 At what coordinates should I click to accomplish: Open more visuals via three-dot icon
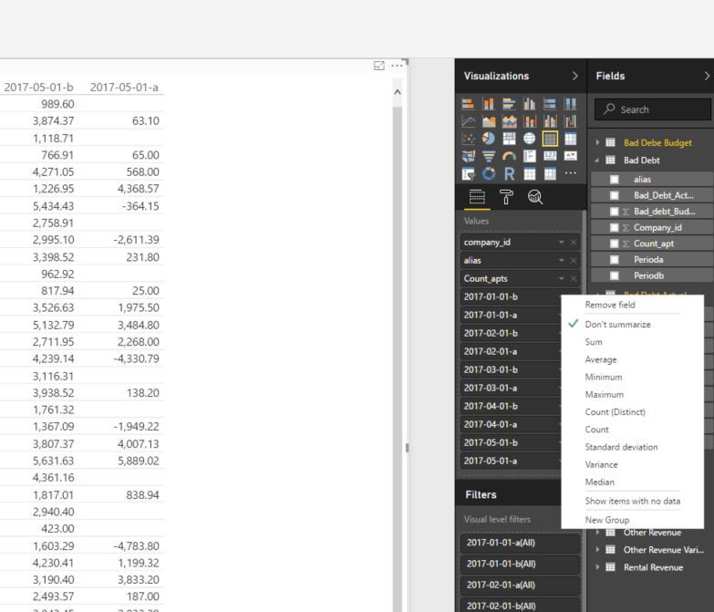[570, 173]
